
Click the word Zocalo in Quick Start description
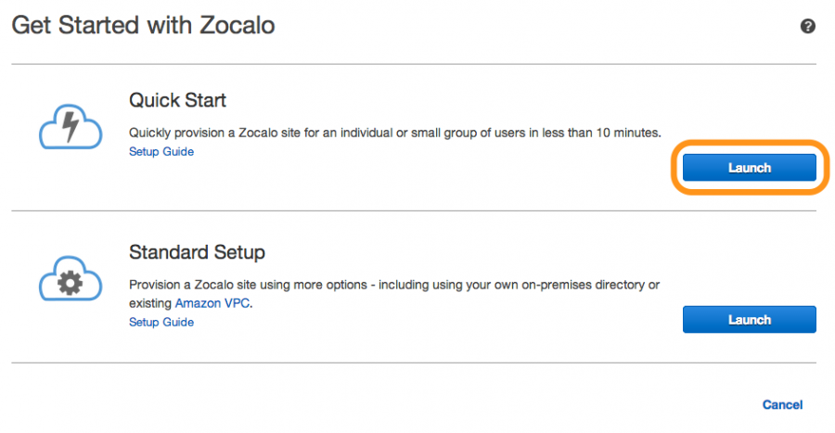(260, 133)
